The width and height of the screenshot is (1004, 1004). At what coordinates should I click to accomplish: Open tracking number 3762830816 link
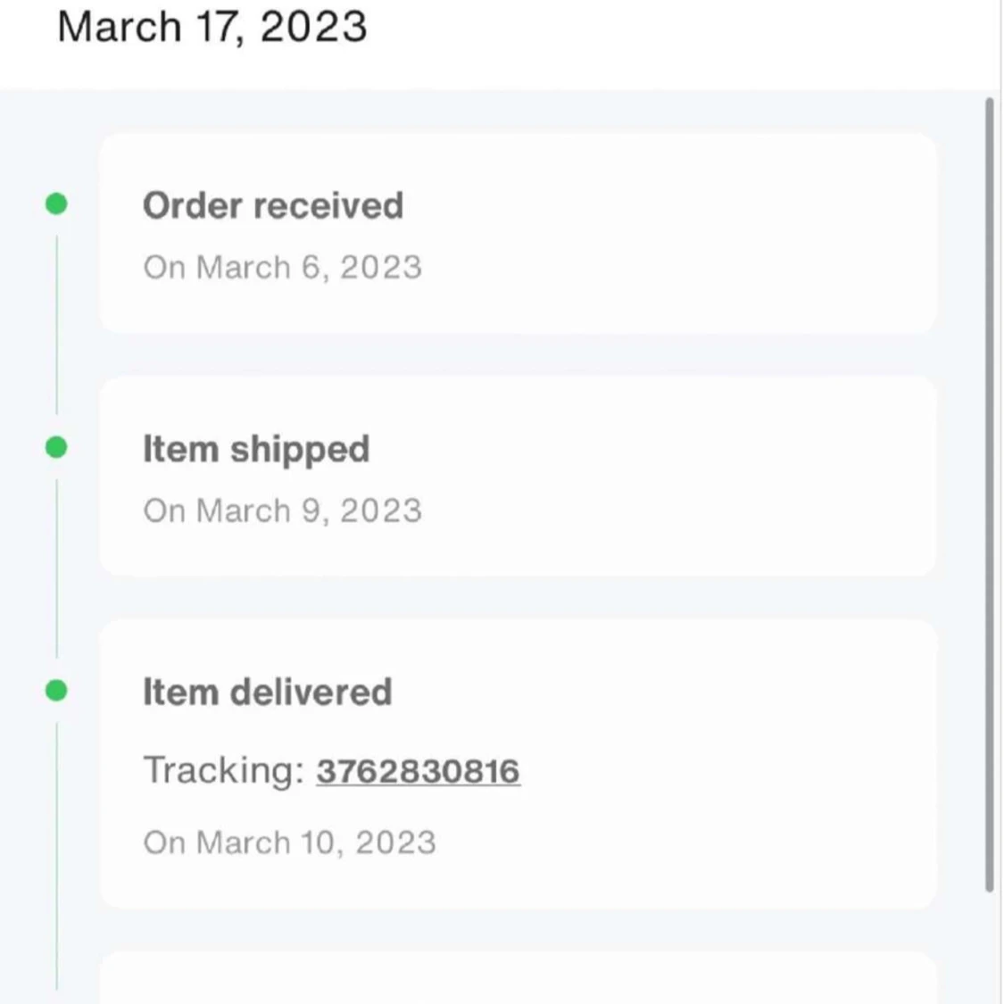418,770
